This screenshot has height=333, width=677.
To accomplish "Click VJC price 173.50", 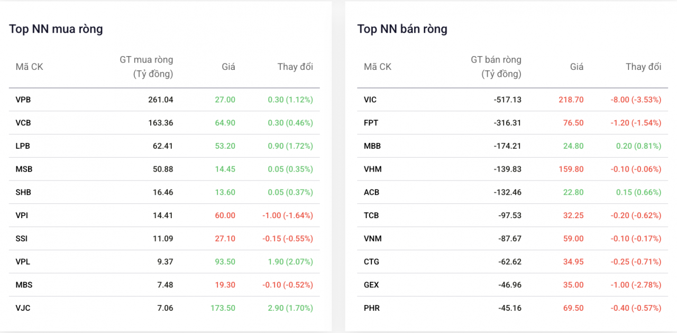I will tap(223, 308).
